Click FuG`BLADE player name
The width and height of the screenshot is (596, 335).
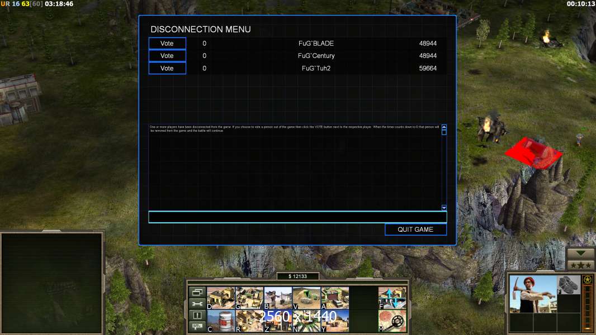pos(316,43)
